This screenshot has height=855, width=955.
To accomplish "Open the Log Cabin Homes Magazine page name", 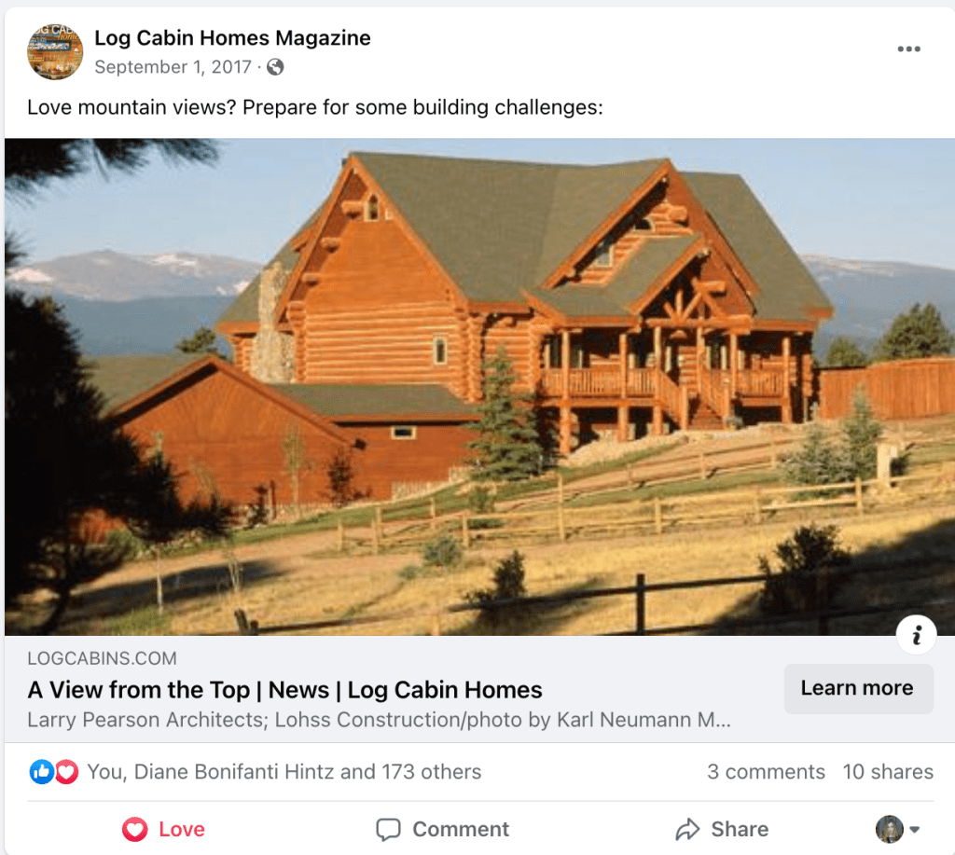I will (x=232, y=37).
